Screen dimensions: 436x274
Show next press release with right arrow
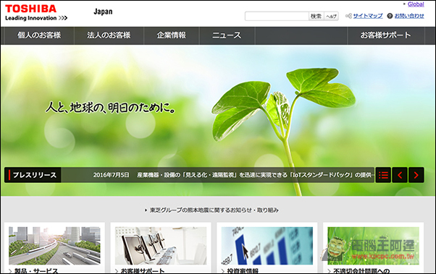[416, 175]
